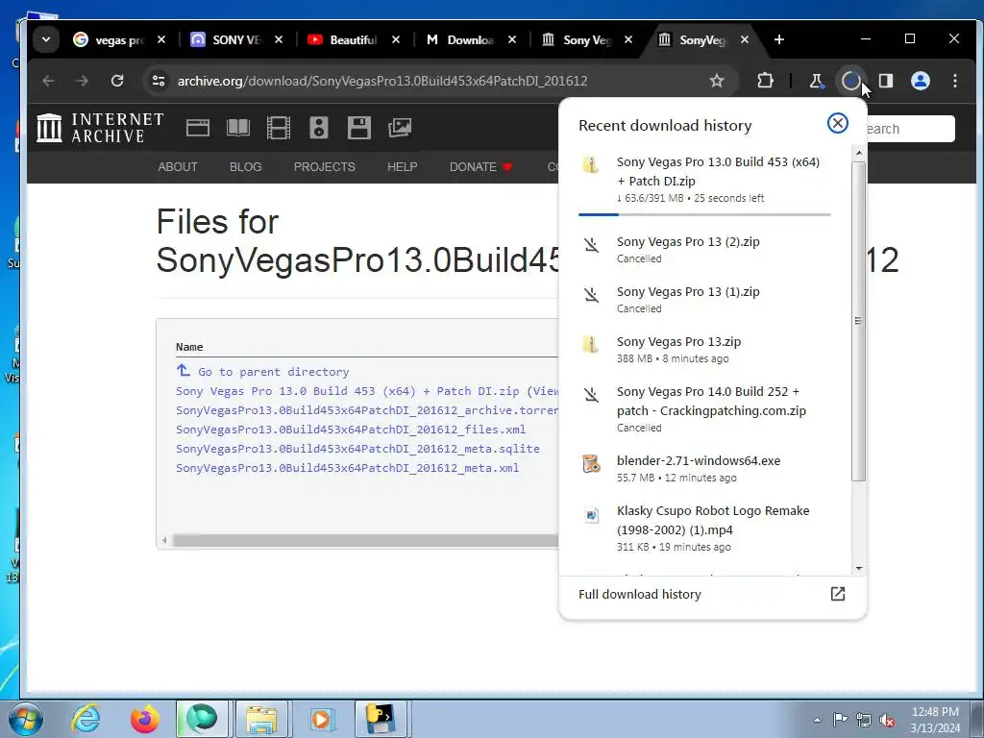Open the BLOG menu item
Image resolution: width=984 pixels, height=738 pixels.
[245, 167]
